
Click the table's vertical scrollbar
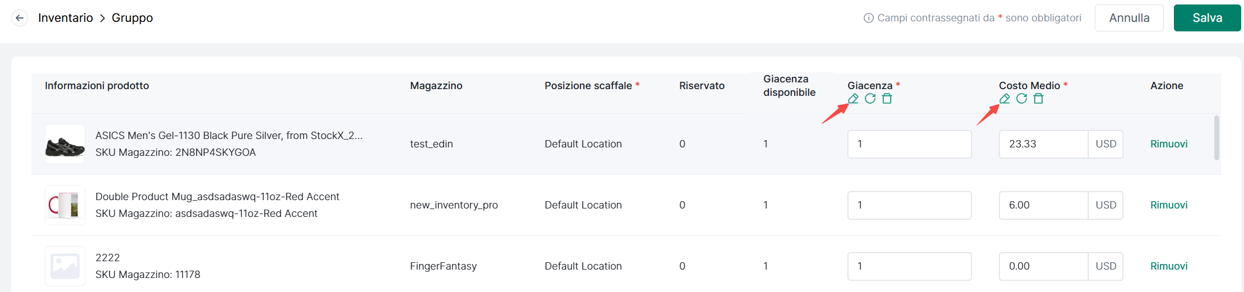pyautogui.click(x=1217, y=138)
